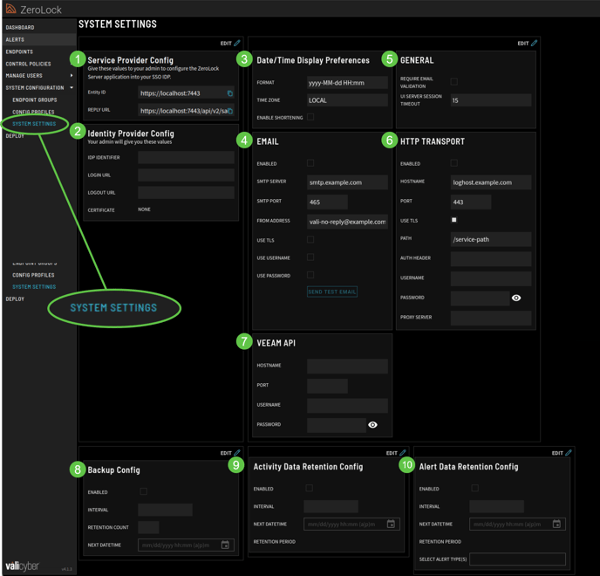The width and height of the screenshot is (600, 576).
Task: Copy the Entity ID value with the copy icon
Action: [x=230, y=93]
